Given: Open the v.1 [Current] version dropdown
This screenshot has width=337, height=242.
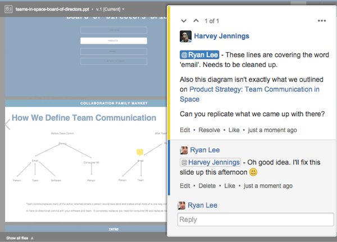Looking at the screenshot, I should point(110,10).
